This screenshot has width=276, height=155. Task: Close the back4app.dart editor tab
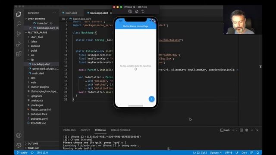[x=111, y=13]
